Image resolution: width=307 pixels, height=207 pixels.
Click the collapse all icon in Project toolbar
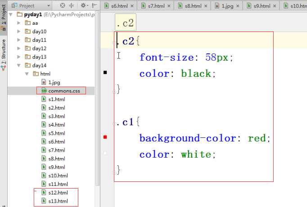pos(71,5)
